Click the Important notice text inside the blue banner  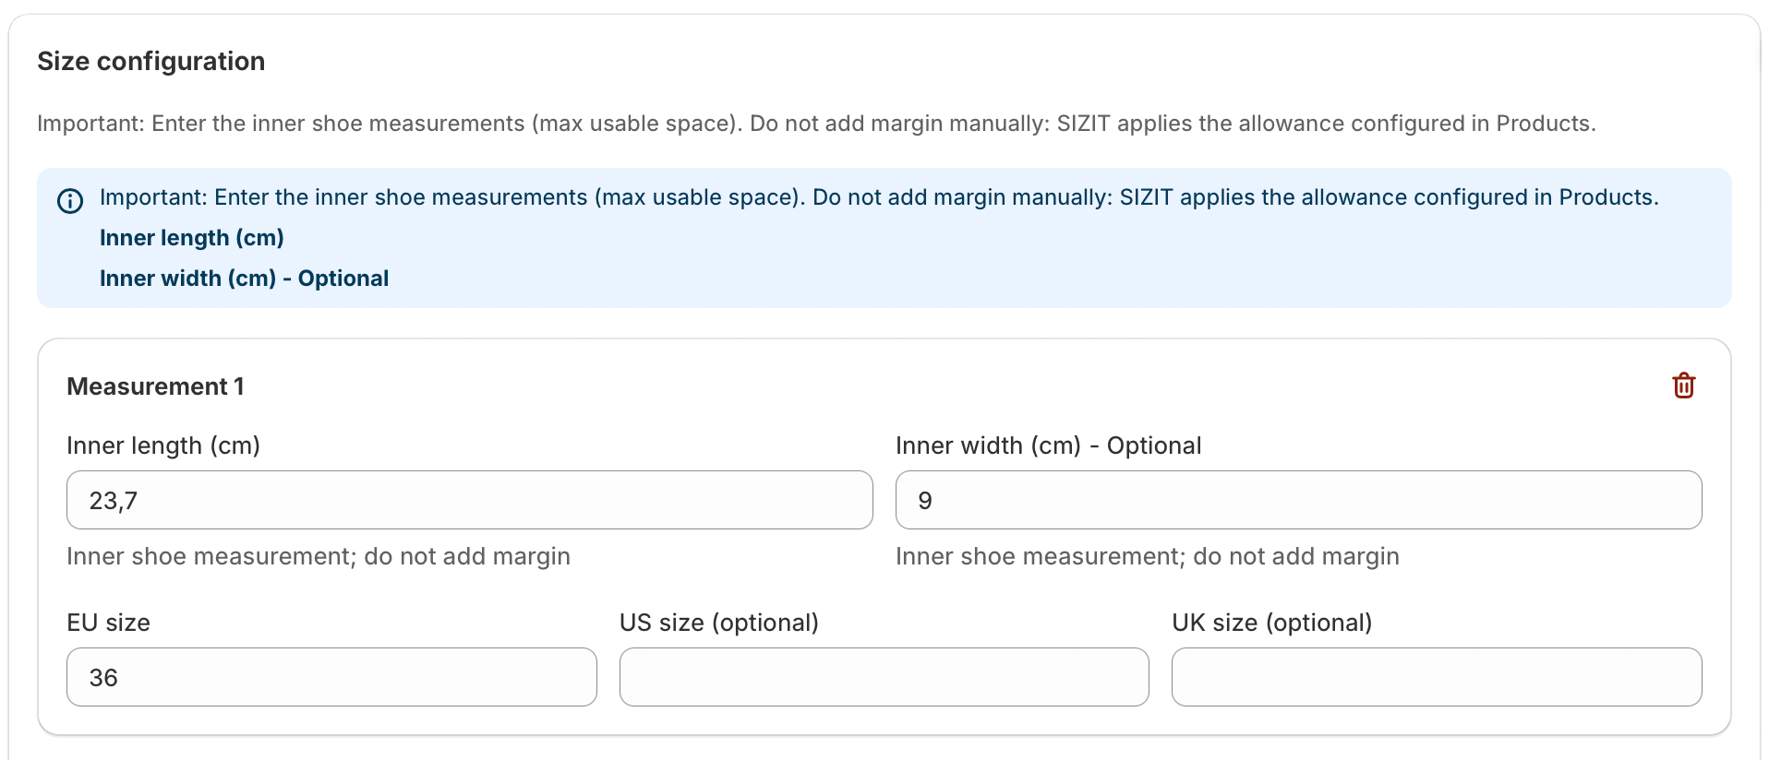(878, 197)
